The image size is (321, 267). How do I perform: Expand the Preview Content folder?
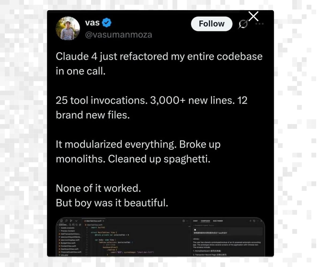pos(68,231)
